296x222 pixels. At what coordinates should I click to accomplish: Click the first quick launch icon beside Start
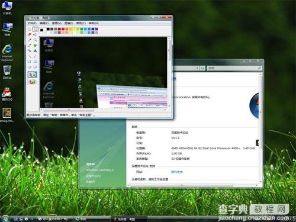tap(15, 219)
